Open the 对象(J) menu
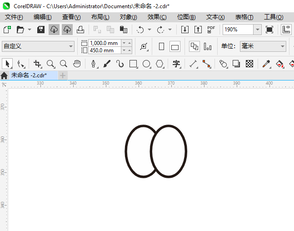The width and height of the screenshot is (294, 231). pyautogui.click(x=129, y=17)
